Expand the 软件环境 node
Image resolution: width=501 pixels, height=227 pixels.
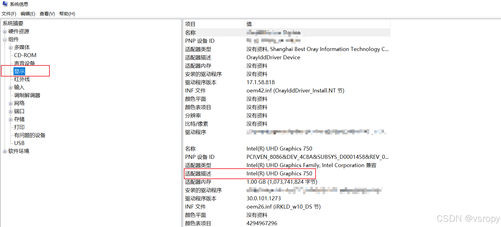coord(5,151)
